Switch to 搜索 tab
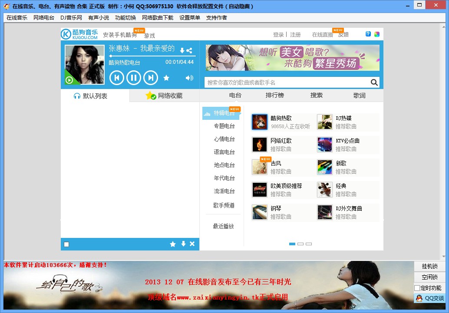This screenshot has height=313, width=449. pyautogui.click(x=317, y=95)
